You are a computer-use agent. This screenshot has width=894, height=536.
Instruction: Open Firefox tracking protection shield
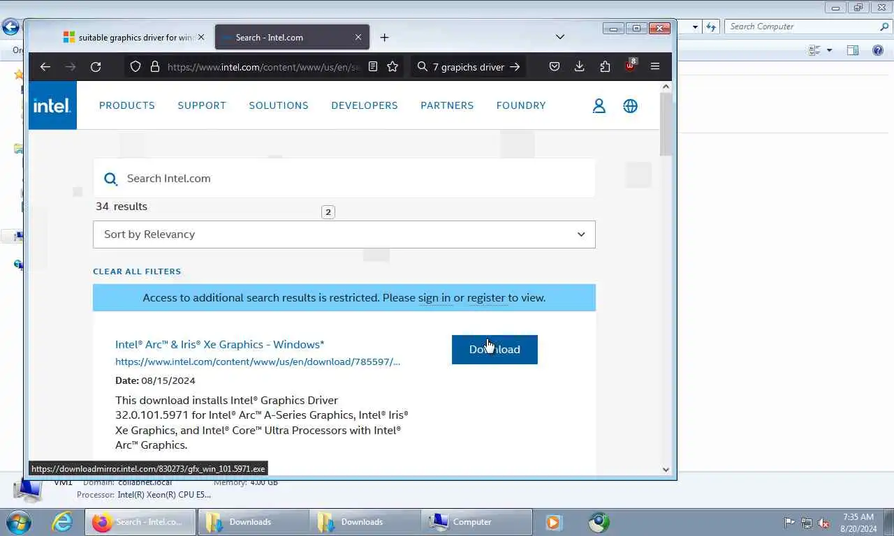pos(135,67)
